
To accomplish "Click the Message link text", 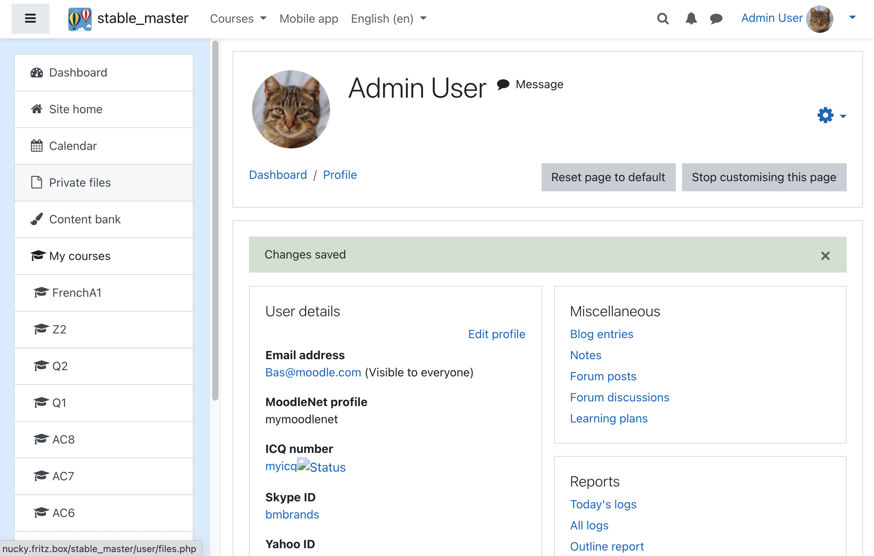I will pos(539,84).
